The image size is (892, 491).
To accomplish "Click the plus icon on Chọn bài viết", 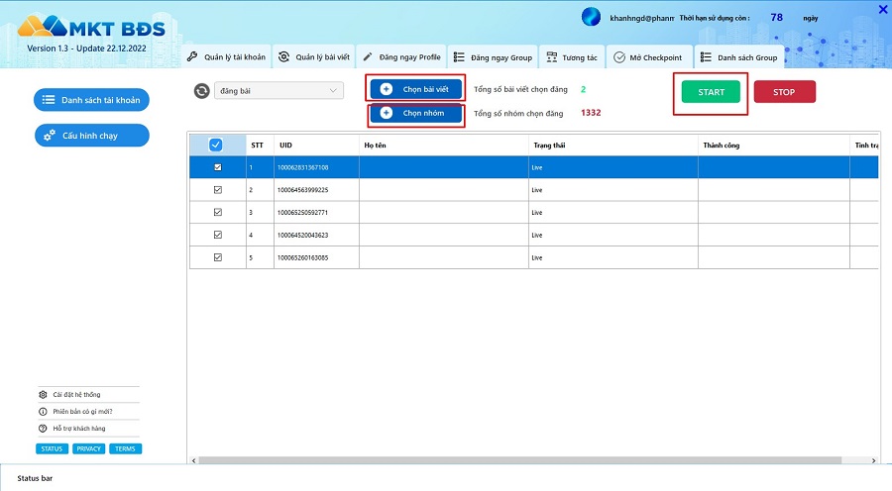I will (x=387, y=89).
